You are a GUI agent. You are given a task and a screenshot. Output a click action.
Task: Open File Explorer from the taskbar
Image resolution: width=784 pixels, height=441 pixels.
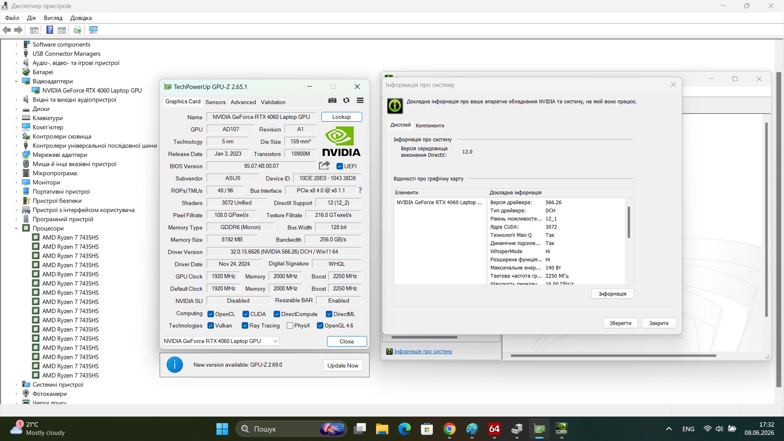pyautogui.click(x=382, y=429)
